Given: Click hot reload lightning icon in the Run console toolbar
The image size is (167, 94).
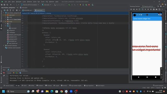Looking at the screenshot, I should [x=14, y=73].
